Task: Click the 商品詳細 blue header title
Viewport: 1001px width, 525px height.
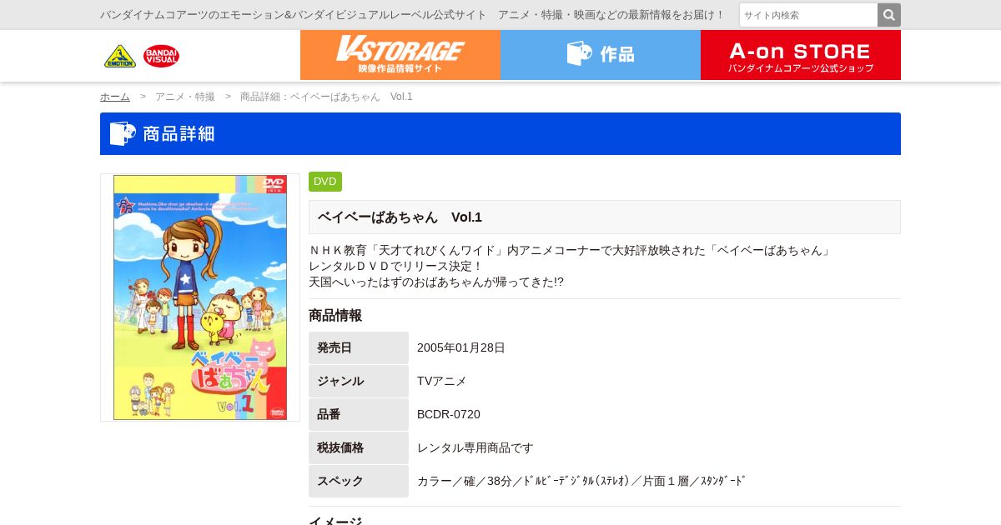Action: (x=179, y=133)
